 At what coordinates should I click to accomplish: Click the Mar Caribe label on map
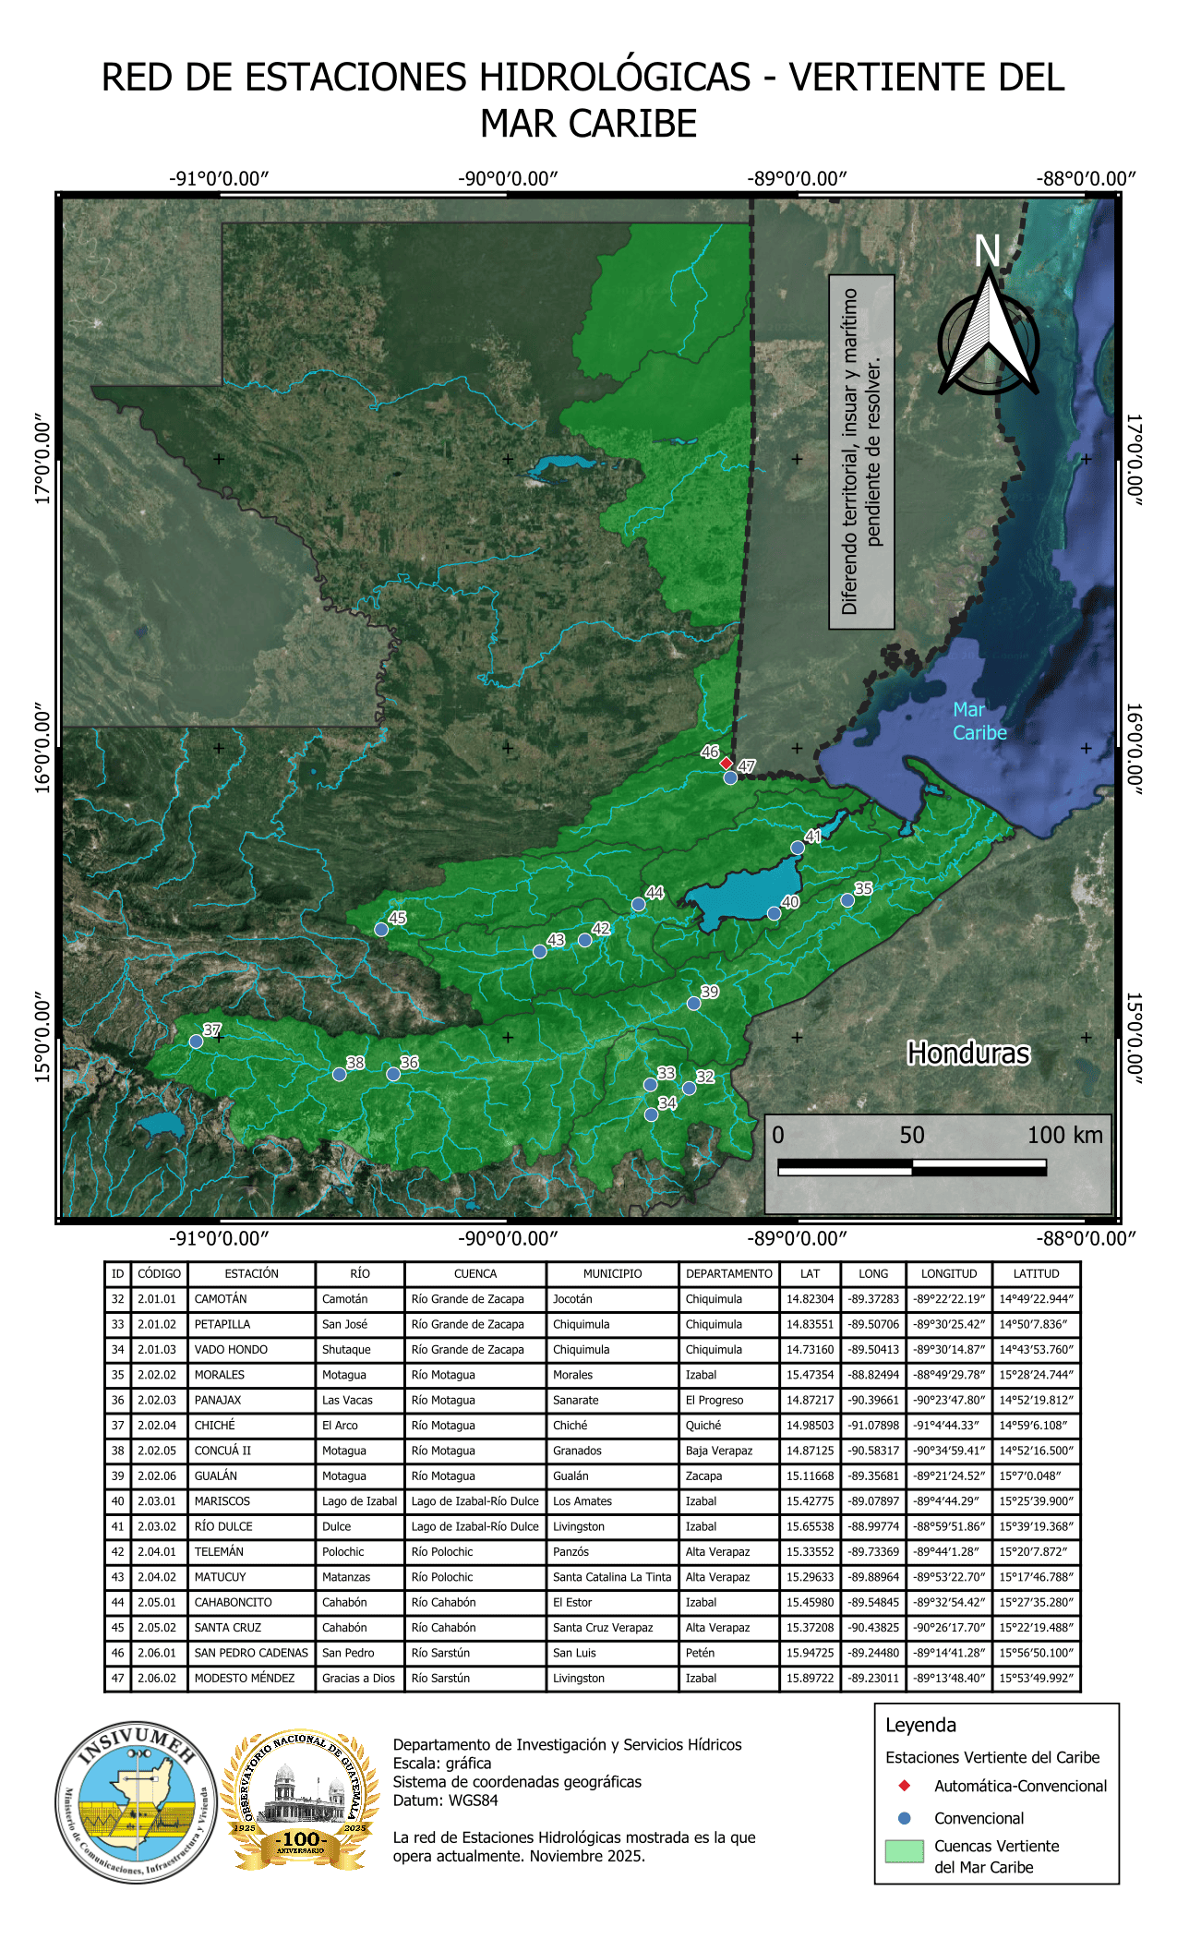click(x=979, y=721)
